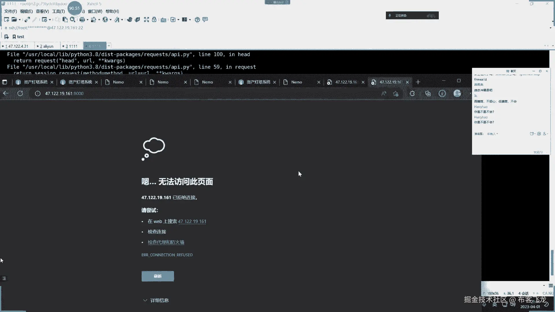Screen dimensions: 555x312
Task: Click the browser address bar URL
Action: tap(64, 94)
